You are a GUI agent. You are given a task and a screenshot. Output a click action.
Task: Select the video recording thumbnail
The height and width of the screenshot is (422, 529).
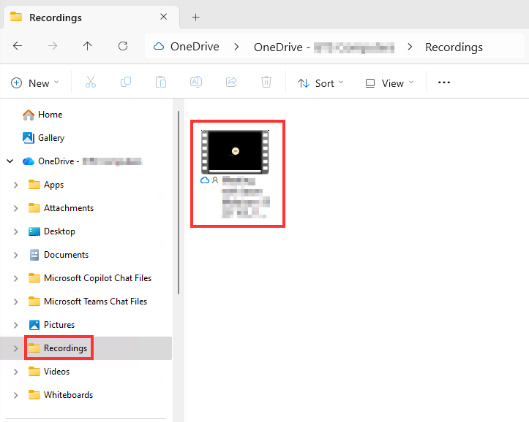tap(234, 152)
